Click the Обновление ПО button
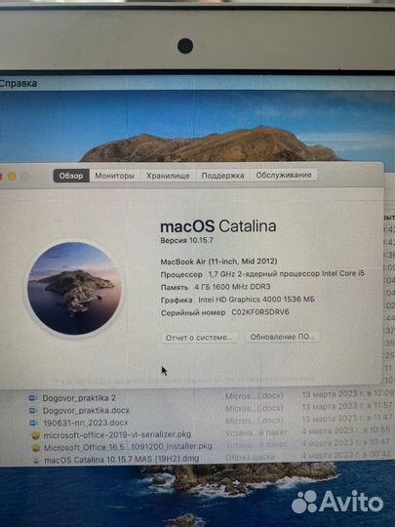 [282, 337]
